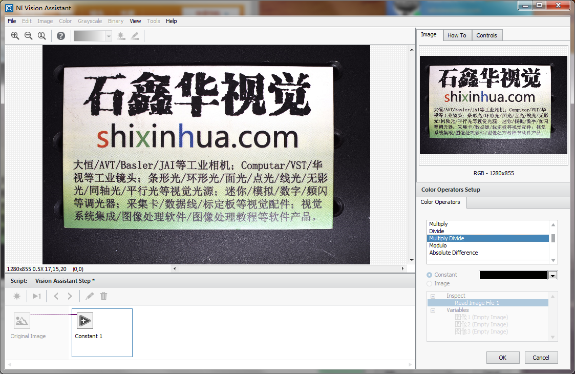Screen dimensions: 575x374
Task: Click the edit step pencil icon
Action: click(x=90, y=296)
